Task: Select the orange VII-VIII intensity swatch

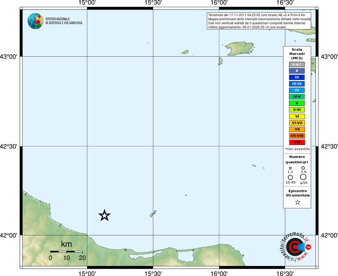Action: pyautogui.click(x=297, y=136)
